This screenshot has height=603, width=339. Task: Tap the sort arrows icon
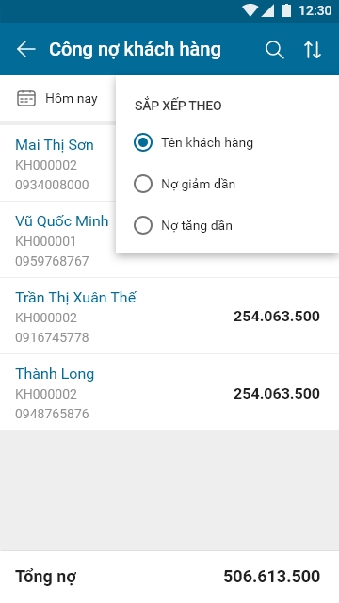pyautogui.click(x=313, y=50)
